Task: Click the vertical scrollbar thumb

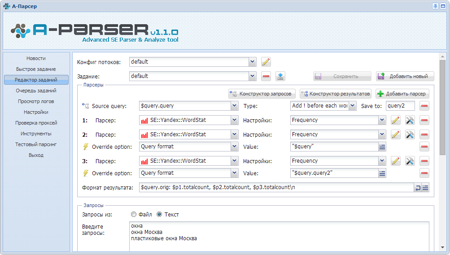Action: [x=442, y=108]
